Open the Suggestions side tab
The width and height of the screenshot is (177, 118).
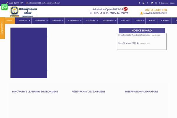2,28
